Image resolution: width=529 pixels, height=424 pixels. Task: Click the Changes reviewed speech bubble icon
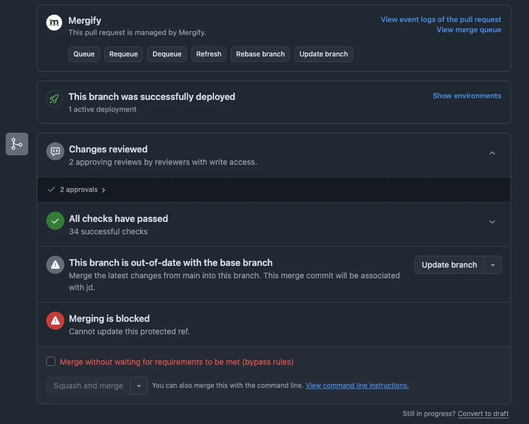coord(55,151)
